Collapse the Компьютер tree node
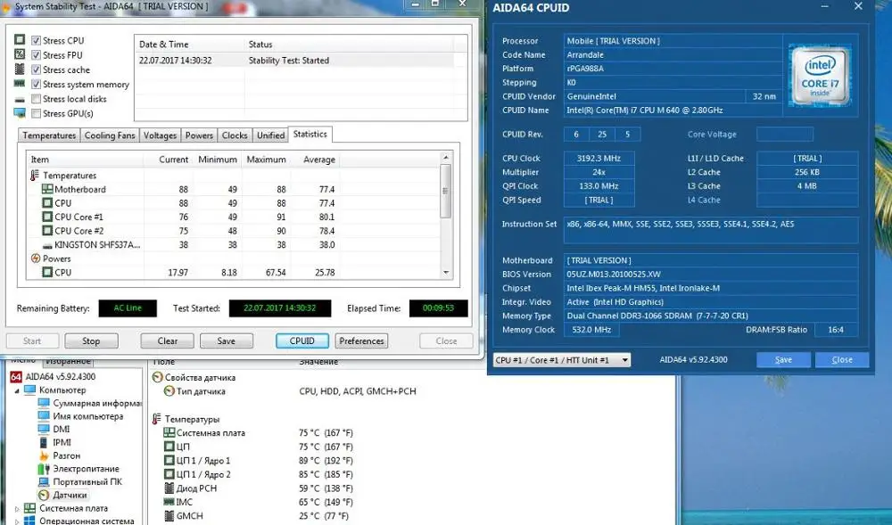The width and height of the screenshot is (892, 525). click(17, 391)
